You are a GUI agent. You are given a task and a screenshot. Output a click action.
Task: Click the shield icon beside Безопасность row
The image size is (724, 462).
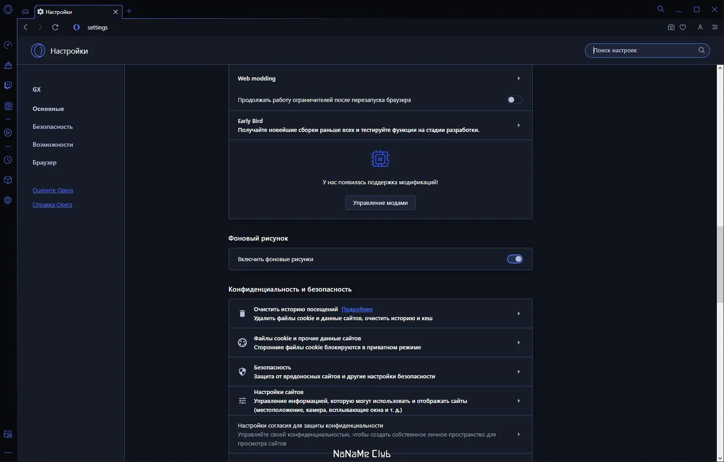[x=242, y=372]
